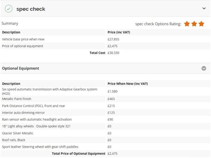Click the Optional Equipment header bar
211x158 pixels.
(x=105, y=68)
